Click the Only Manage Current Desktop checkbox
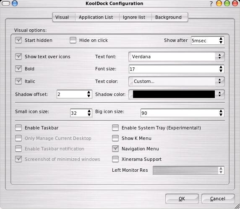This screenshot has height=209, width=240. pos(18,138)
